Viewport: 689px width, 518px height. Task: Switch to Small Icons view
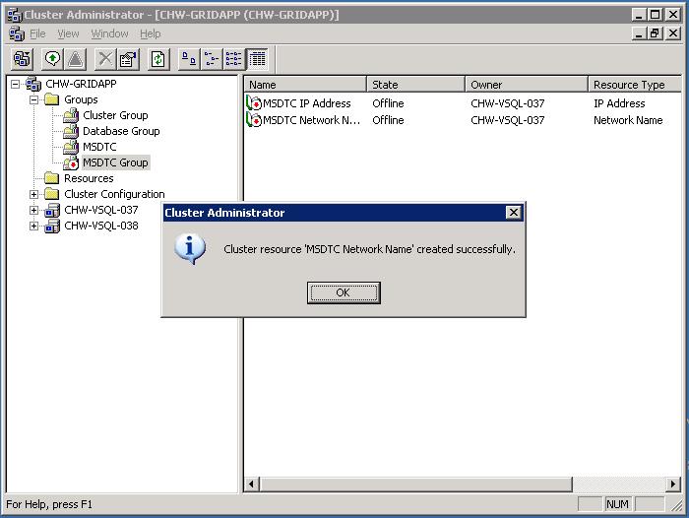click(212, 59)
